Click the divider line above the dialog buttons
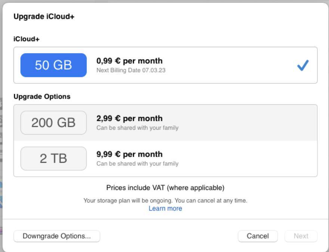Viewport: 329px width, 252px height. tap(165, 219)
